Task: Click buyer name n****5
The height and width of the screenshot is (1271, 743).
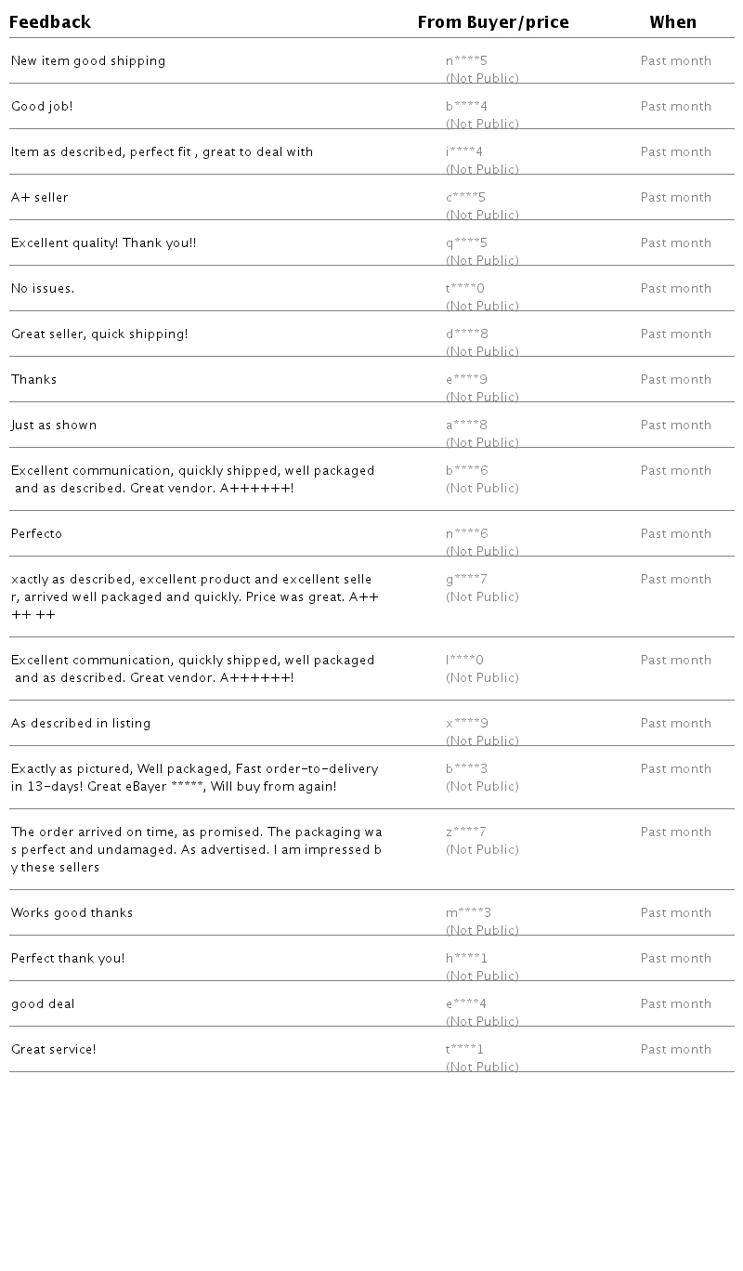Action: (x=466, y=61)
